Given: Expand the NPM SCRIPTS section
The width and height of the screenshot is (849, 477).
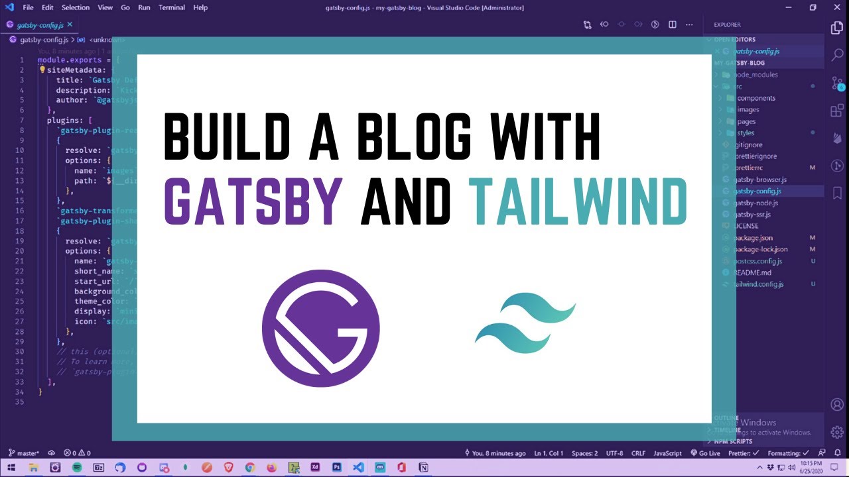Looking at the screenshot, I should pyautogui.click(x=733, y=441).
